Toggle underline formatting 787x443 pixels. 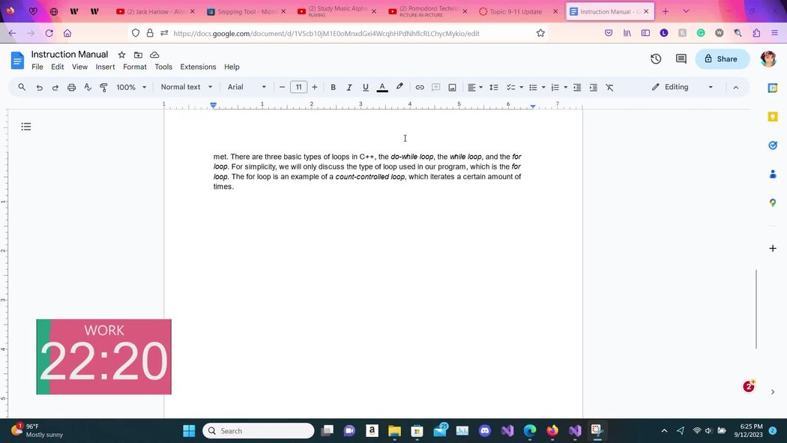point(366,87)
